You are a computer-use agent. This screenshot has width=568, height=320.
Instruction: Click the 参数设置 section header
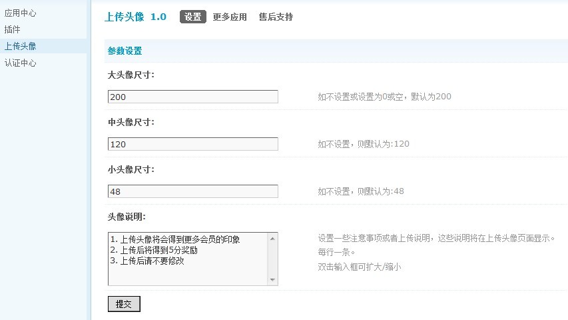click(x=125, y=51)
